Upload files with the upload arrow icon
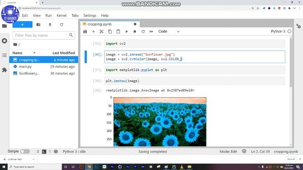Screen dimensions: 303x170 pos(50,25)
